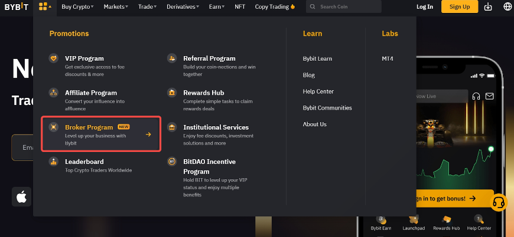Open the Affiliate Program entry
Viewport: 514px width, 237px height.
[90, 93]
